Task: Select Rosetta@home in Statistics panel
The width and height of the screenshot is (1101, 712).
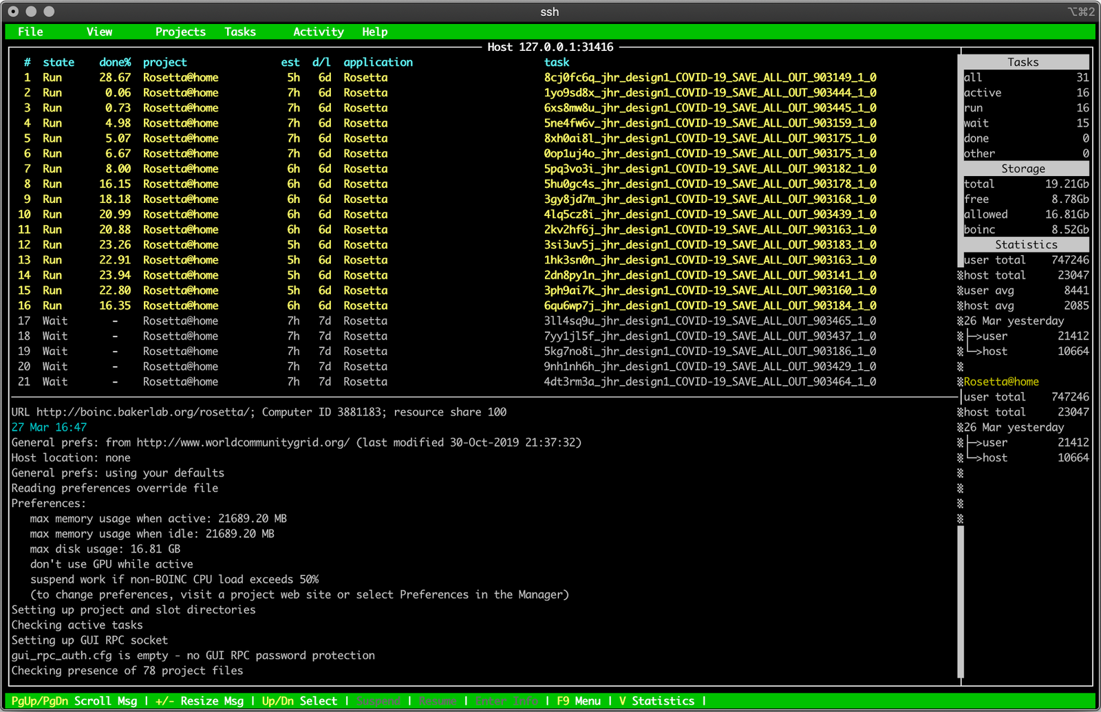Action: click(x=1001, y=382)
